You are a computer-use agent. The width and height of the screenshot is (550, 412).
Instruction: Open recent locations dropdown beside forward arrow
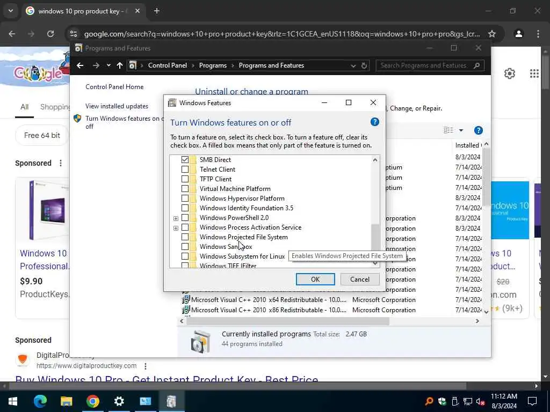tap(108, 65)
